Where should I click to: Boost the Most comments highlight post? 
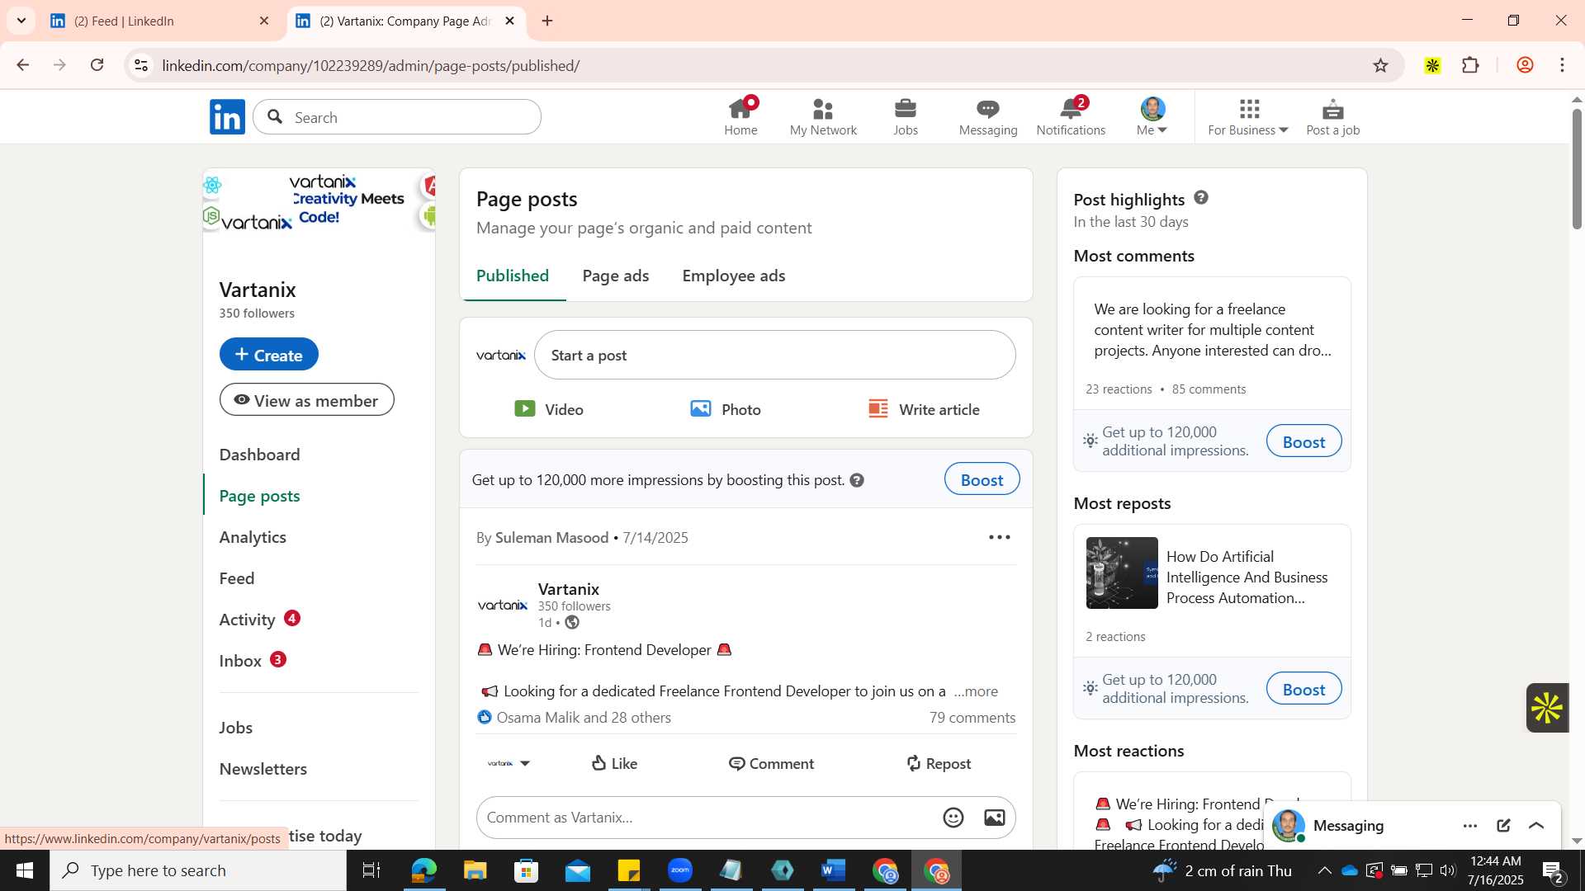point(1303,441)
